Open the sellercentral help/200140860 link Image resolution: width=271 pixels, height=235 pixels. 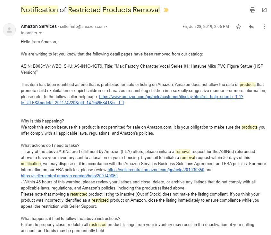pyautogui.click(x=69, y=176)
